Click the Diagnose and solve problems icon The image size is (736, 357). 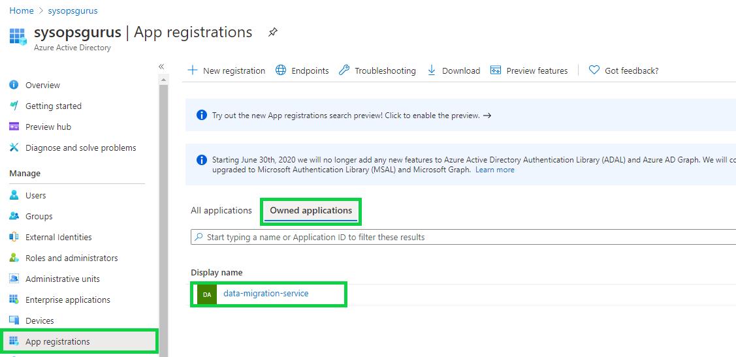tap(14, 147)
